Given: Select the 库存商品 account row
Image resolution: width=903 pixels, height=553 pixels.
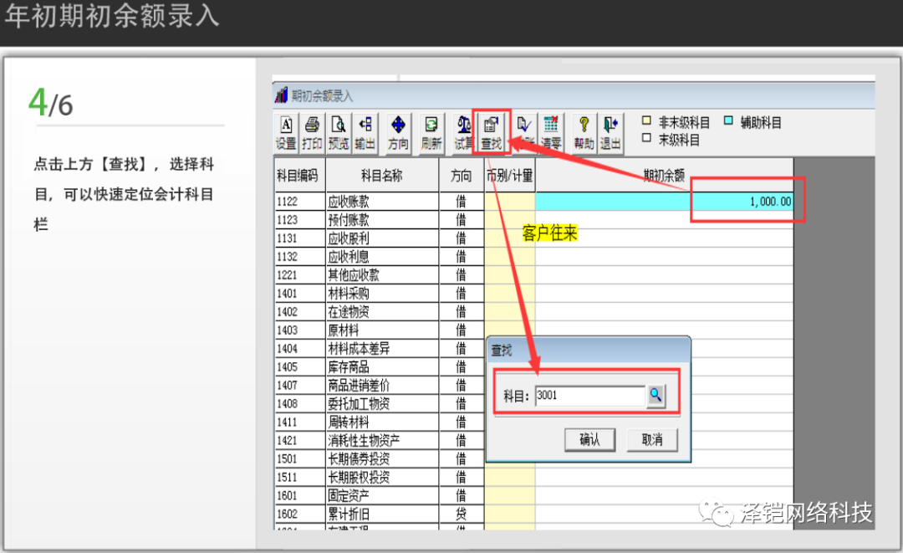Looking at the screenshot, I should [x=382, y=367].
